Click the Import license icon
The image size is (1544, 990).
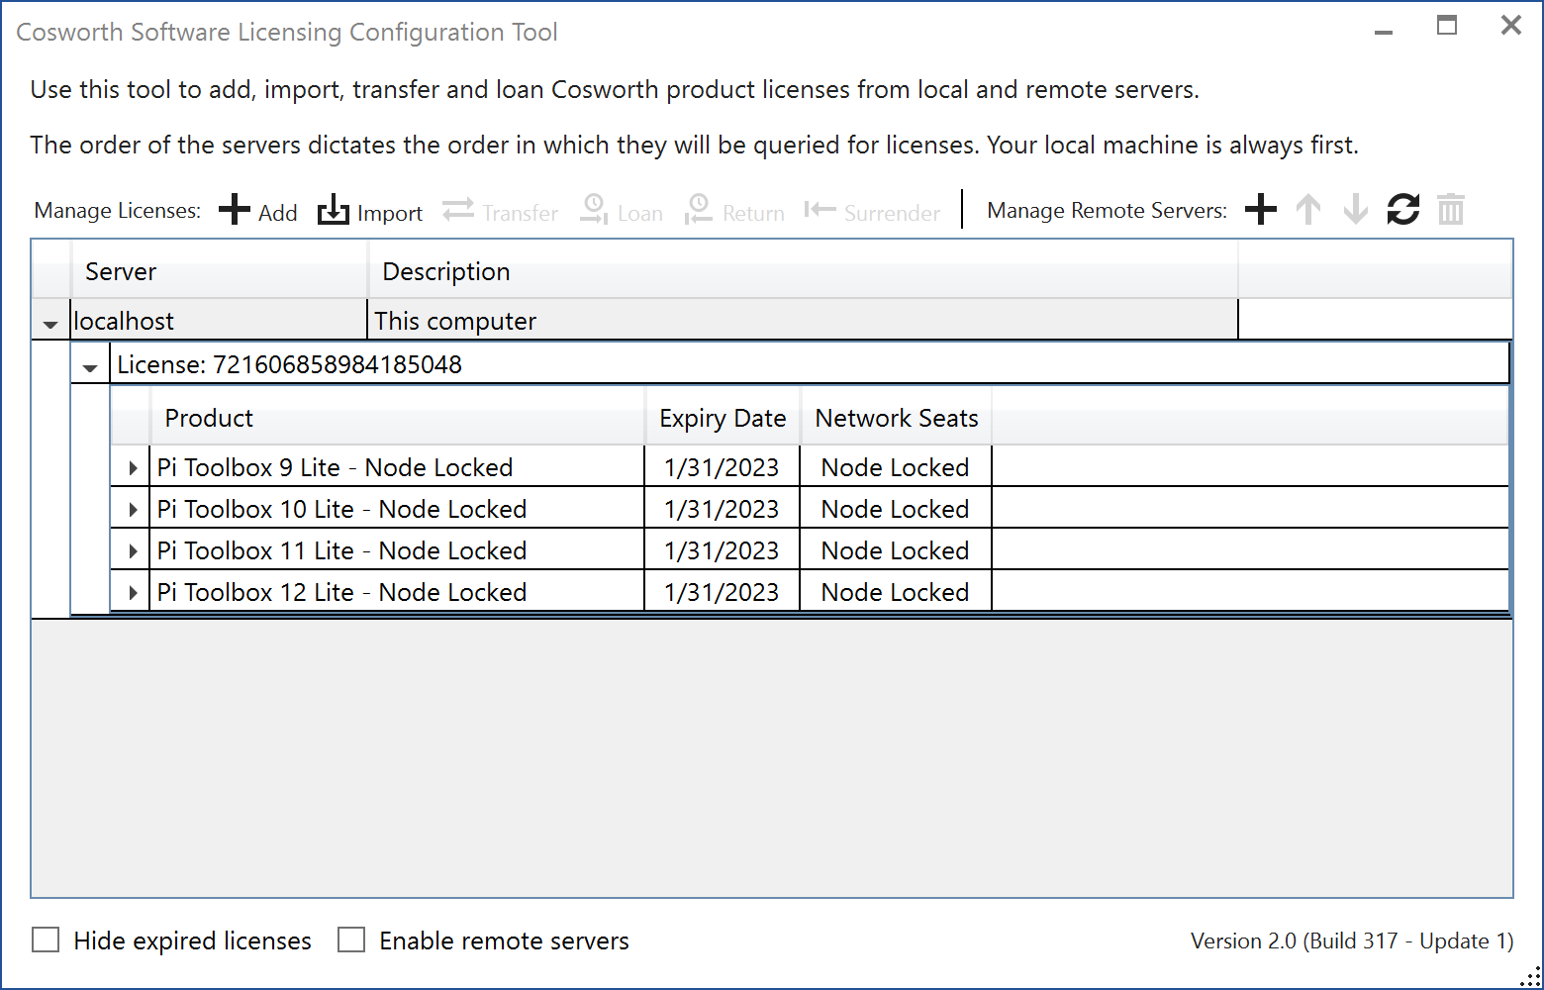coord(334,210)
